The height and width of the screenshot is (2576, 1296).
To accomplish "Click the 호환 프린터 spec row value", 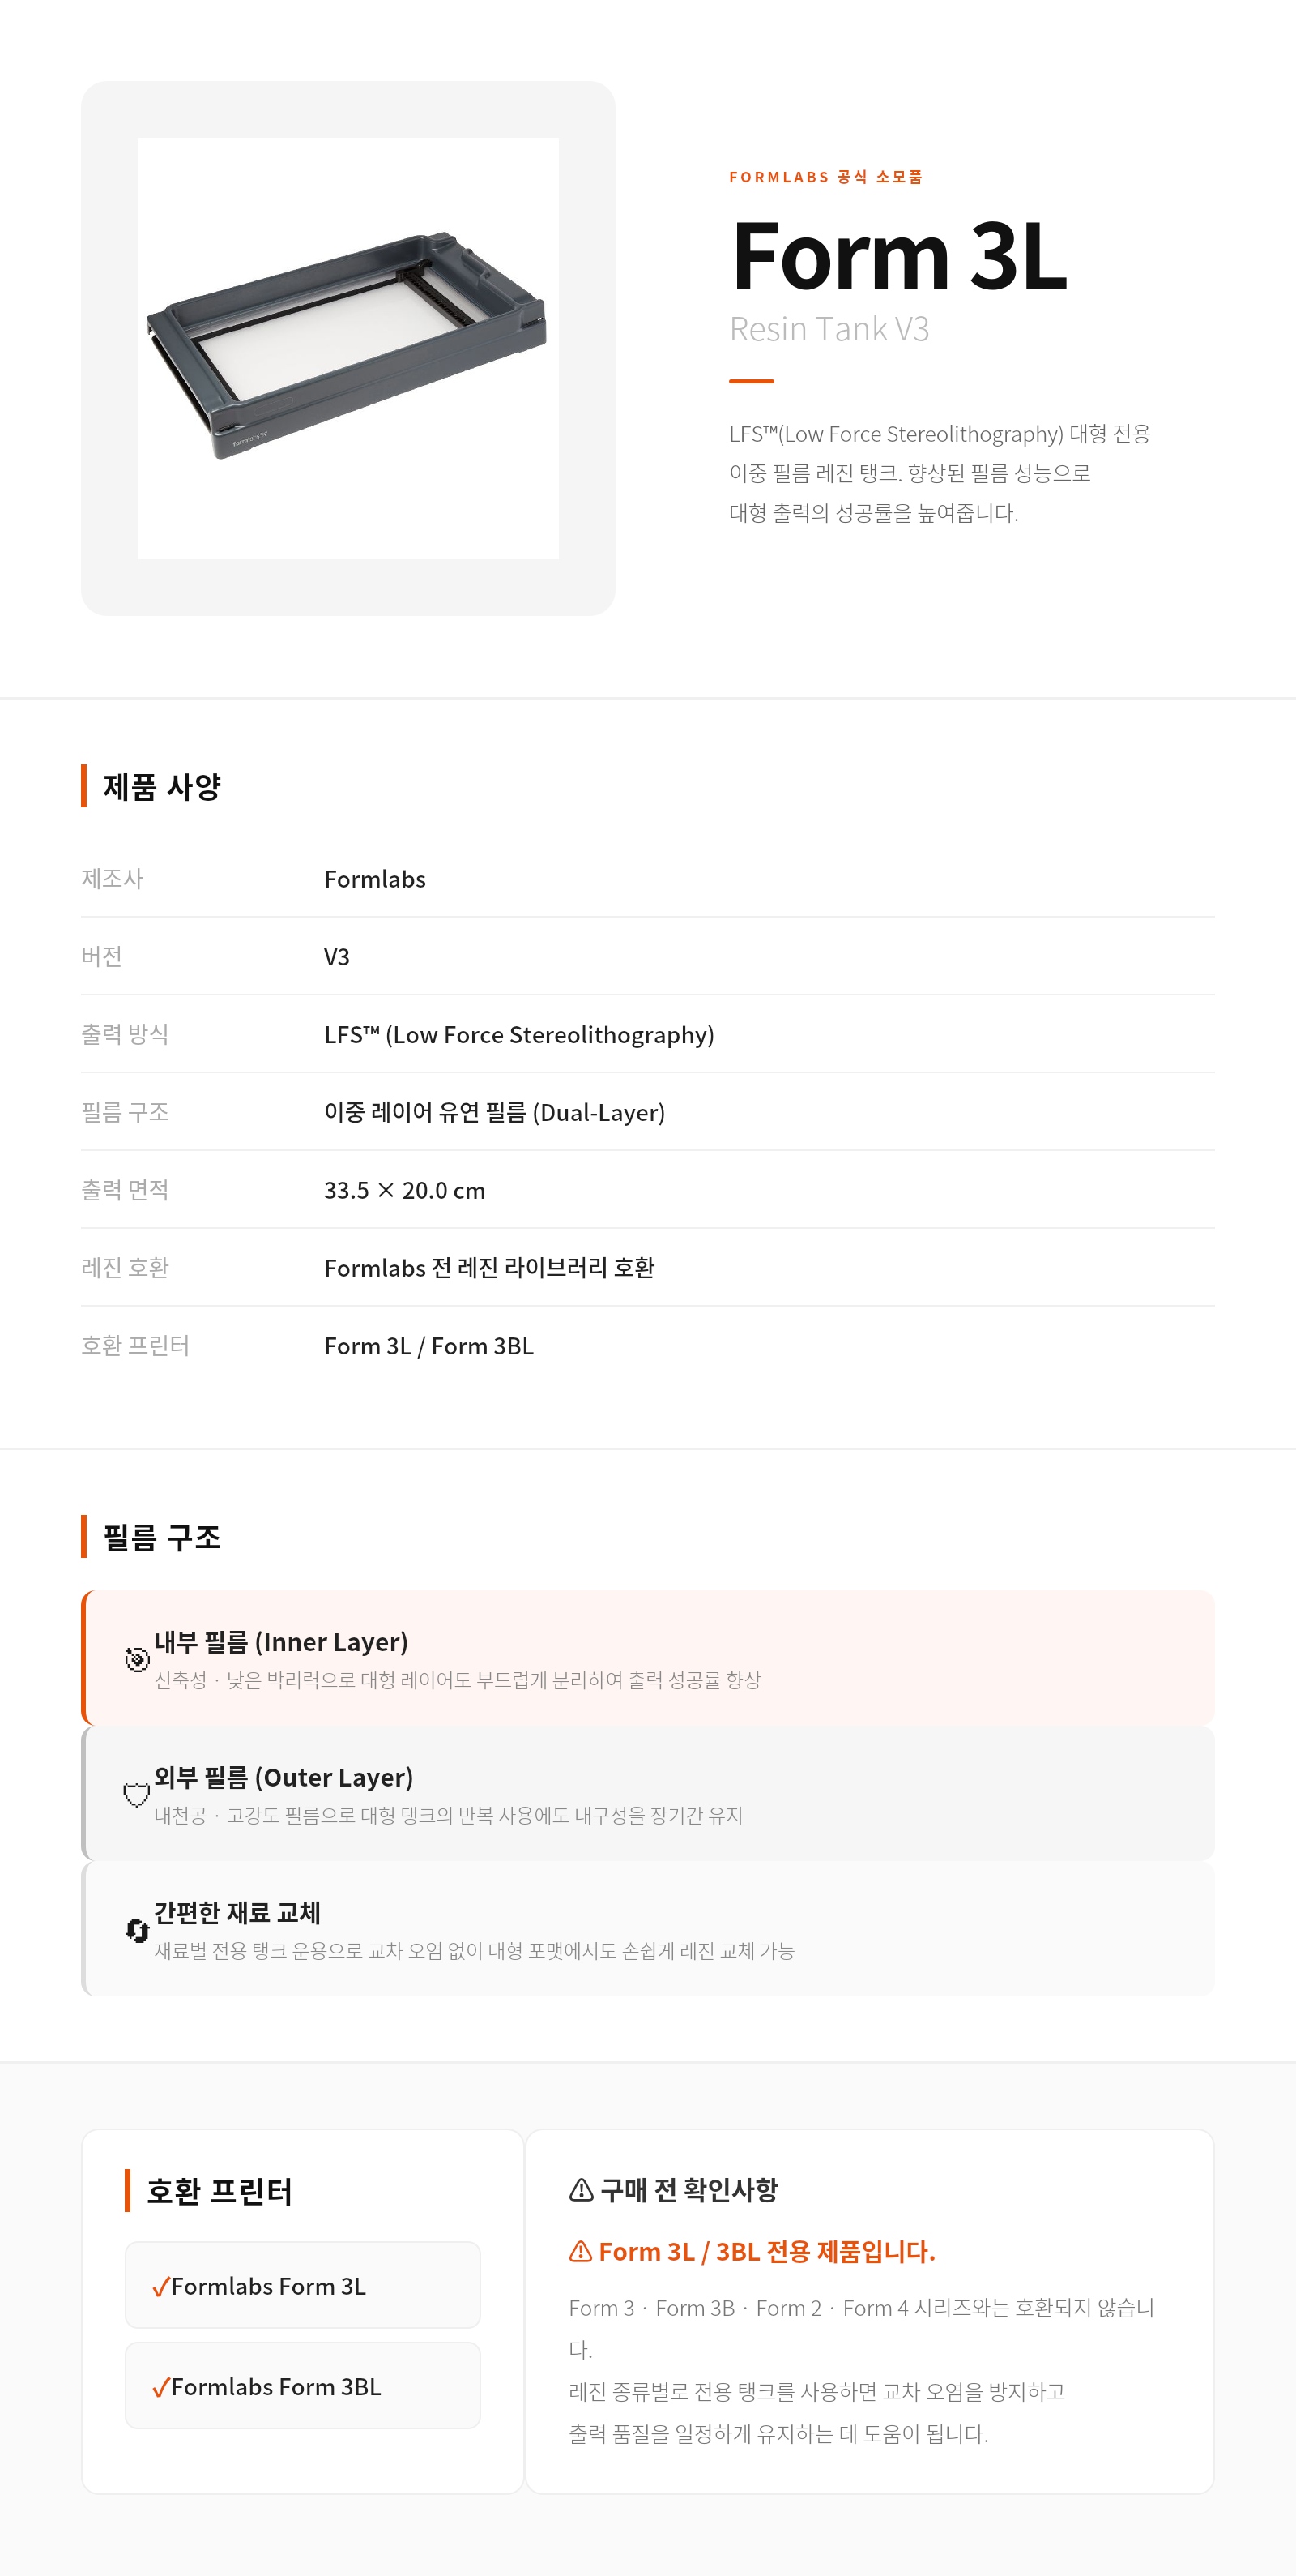I will tap(428, 1346).
